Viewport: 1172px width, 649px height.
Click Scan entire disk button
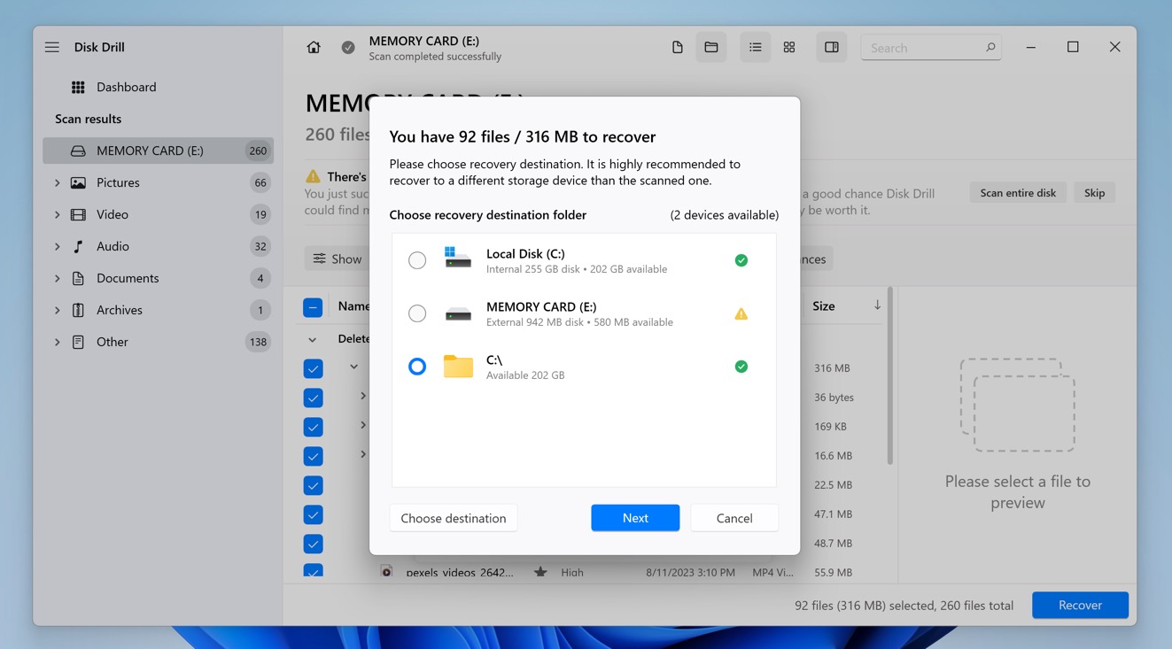pos(1018,193)
